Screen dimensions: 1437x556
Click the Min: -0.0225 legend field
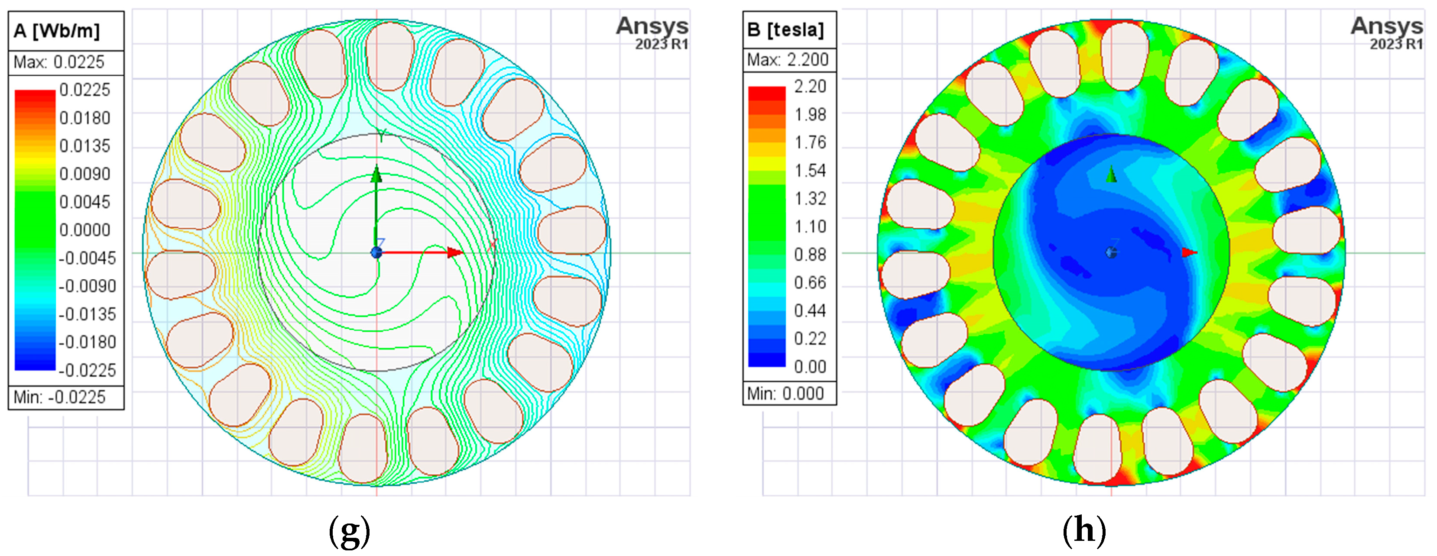(59, 397)
